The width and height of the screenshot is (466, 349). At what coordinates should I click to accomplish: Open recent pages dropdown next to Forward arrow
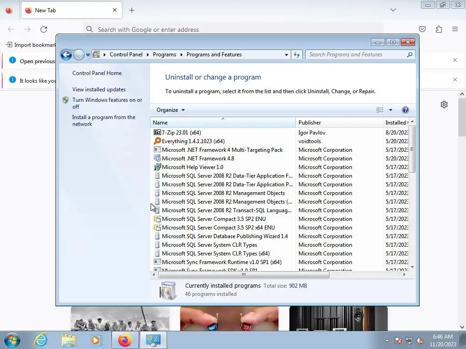(88, 55)
